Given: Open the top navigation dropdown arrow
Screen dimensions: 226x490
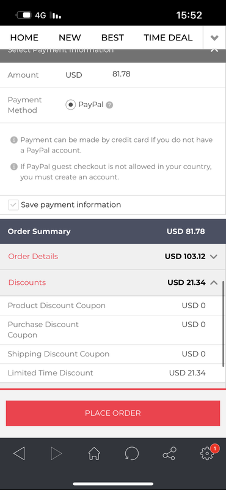Looking at the screenshot, I should pyautogui.click(x=214, y=38).
